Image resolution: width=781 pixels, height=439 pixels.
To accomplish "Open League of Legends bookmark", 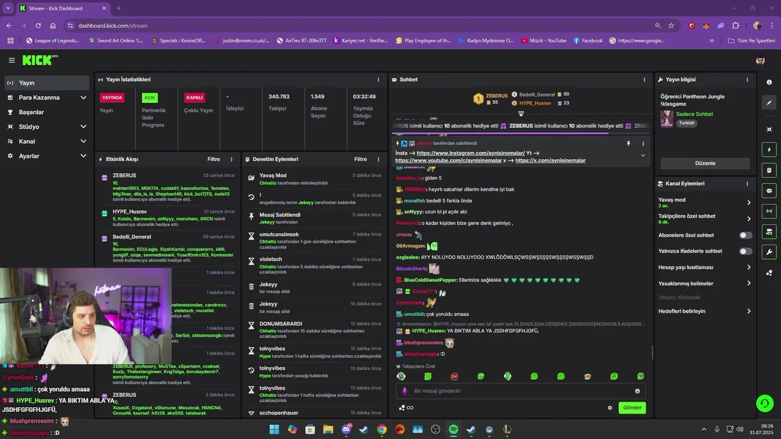I will (x=53, y=41).
